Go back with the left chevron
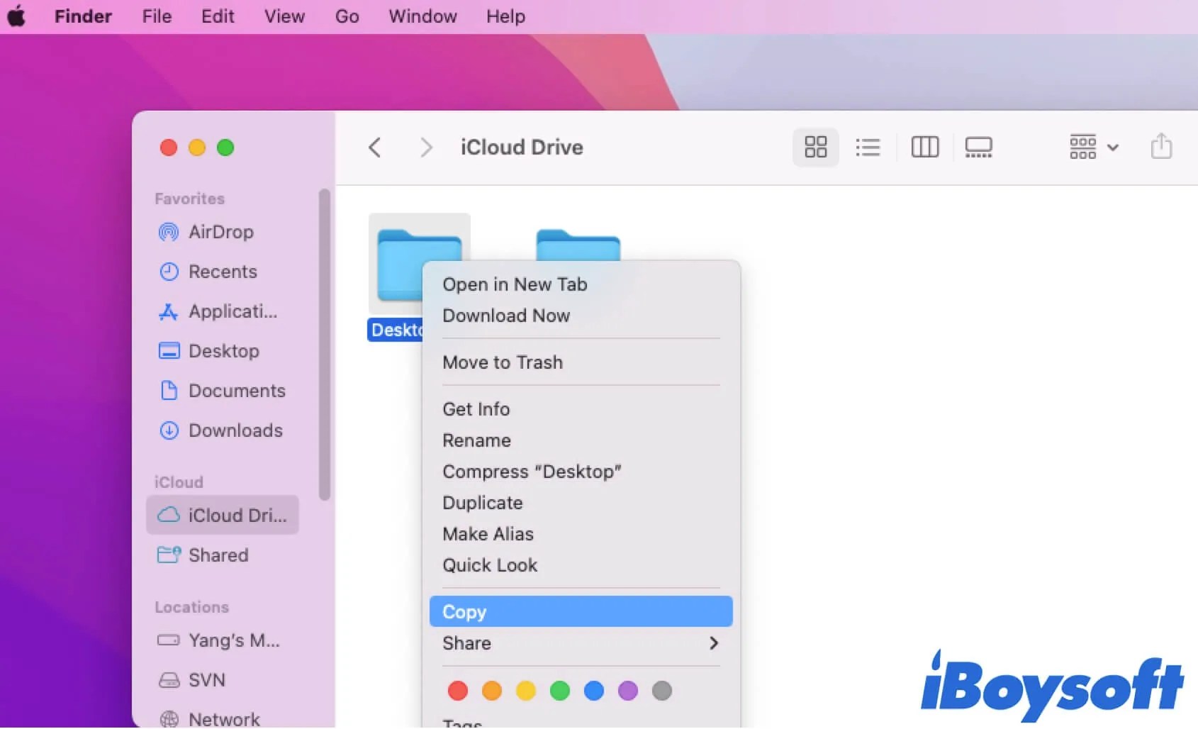The height and width of the screenshot is (729, 1198). (x=375, y=148)
